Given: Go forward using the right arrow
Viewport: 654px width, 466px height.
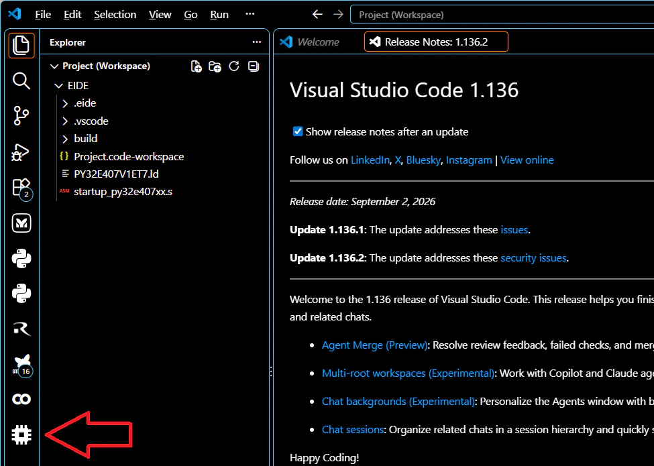Looking at the screenshot, I should click(338, 15).
